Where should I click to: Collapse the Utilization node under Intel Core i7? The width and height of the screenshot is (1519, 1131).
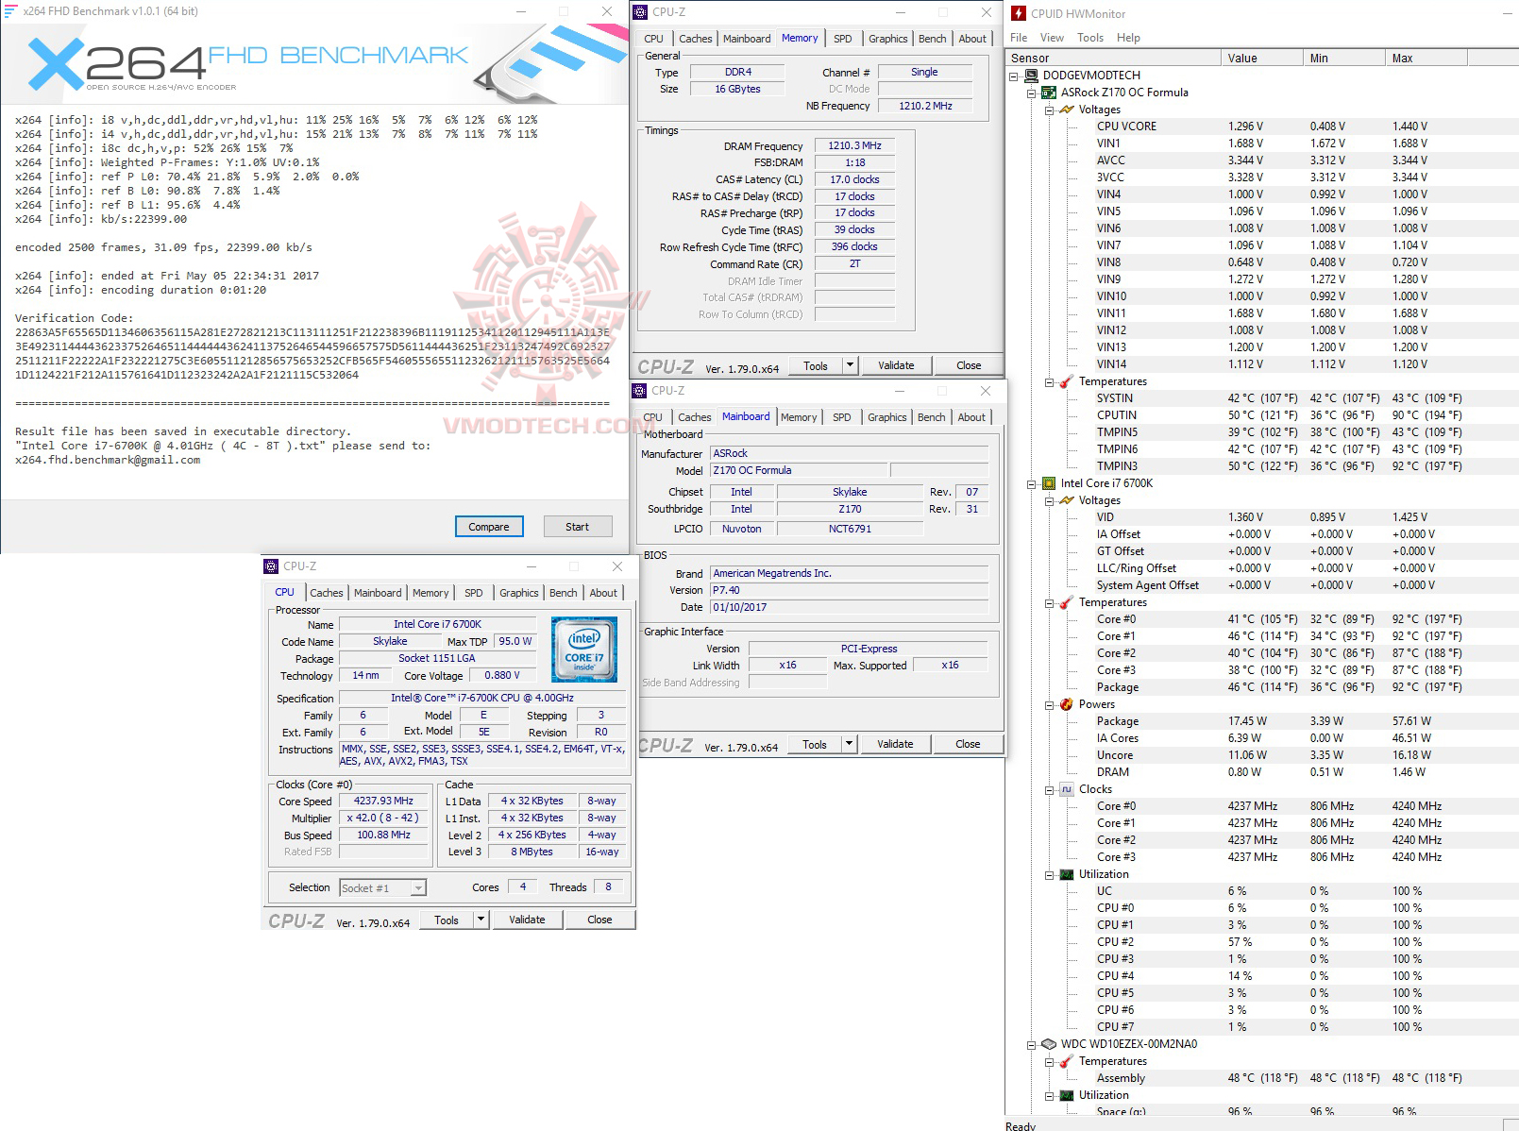point(1050,875)
